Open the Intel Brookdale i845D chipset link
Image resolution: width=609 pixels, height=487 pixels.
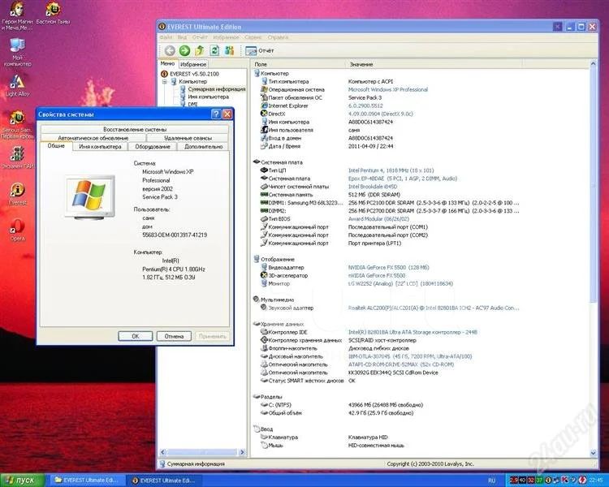click(373, 187)
